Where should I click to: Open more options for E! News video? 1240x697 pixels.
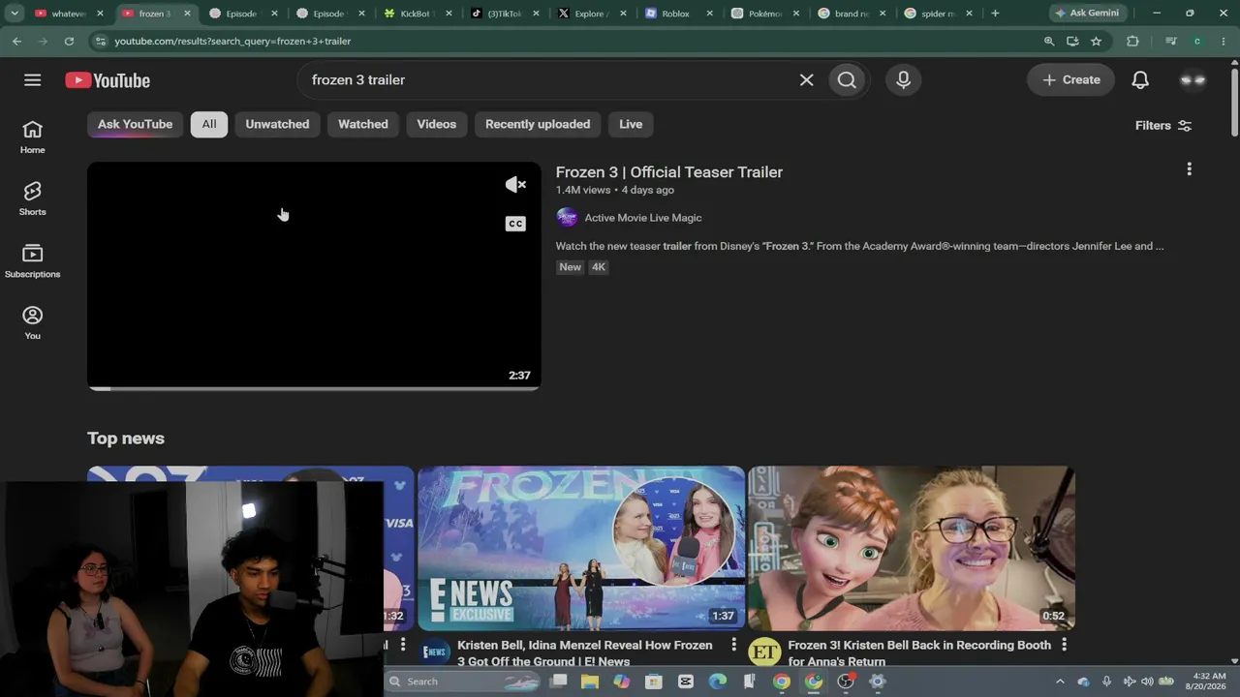(733, 645)
